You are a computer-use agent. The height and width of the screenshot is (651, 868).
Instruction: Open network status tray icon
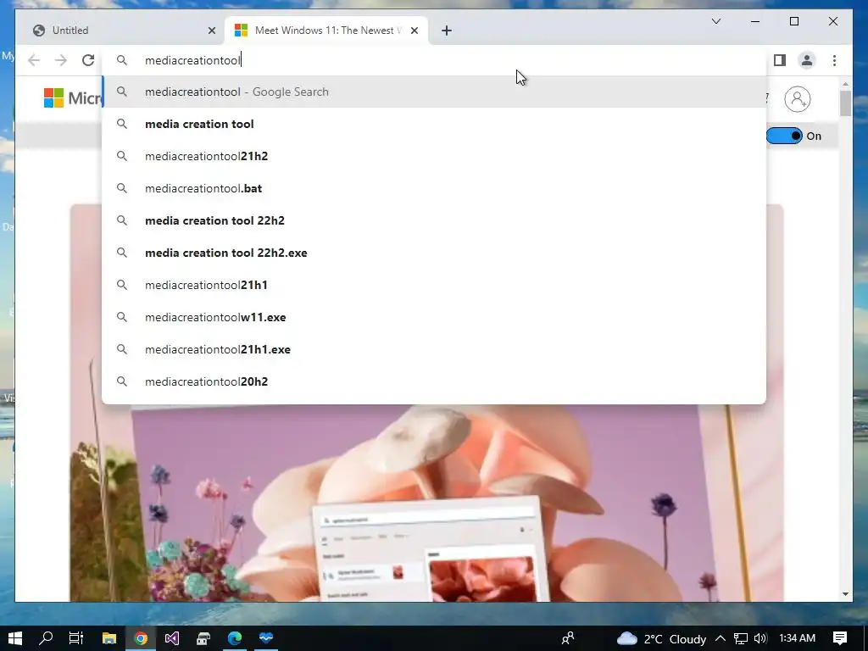click(741, 639)
